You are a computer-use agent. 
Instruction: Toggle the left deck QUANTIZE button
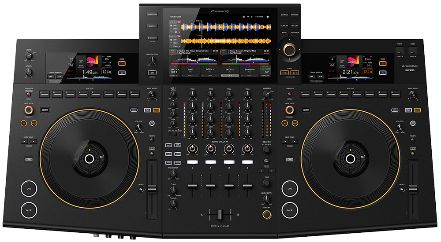[29, 94]
